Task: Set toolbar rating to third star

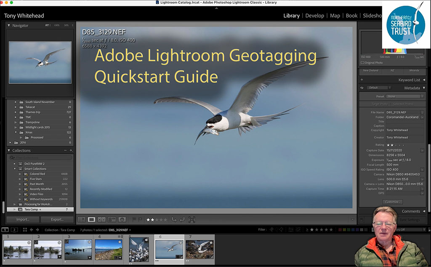Action: (x=157, y=220)
